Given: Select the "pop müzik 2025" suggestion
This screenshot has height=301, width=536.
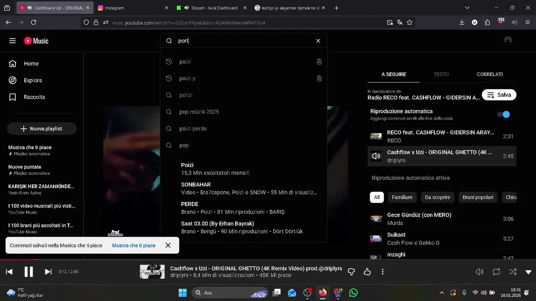Looking at the screenshot, I should pyautogui.click(x=244, y=112).
